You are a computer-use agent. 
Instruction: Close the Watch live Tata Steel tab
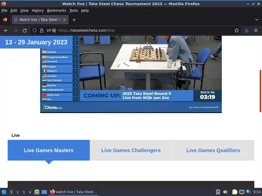[64, 20]
